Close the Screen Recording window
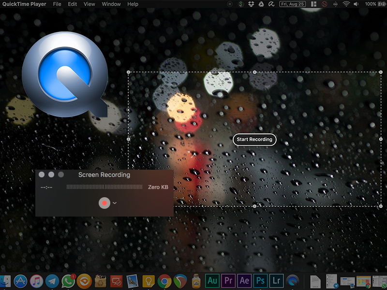Screen dimensions: 387x290 tap(42, 174)
